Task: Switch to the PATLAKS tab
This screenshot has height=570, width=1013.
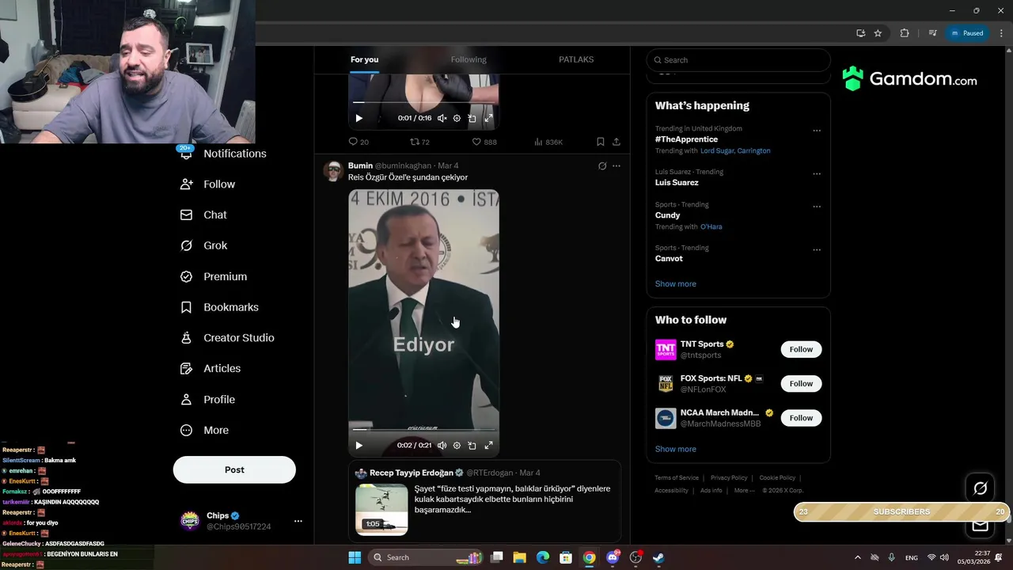Action: pos(576,59)
